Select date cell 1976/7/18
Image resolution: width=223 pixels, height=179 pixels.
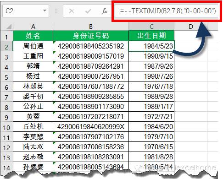(151, 87)
